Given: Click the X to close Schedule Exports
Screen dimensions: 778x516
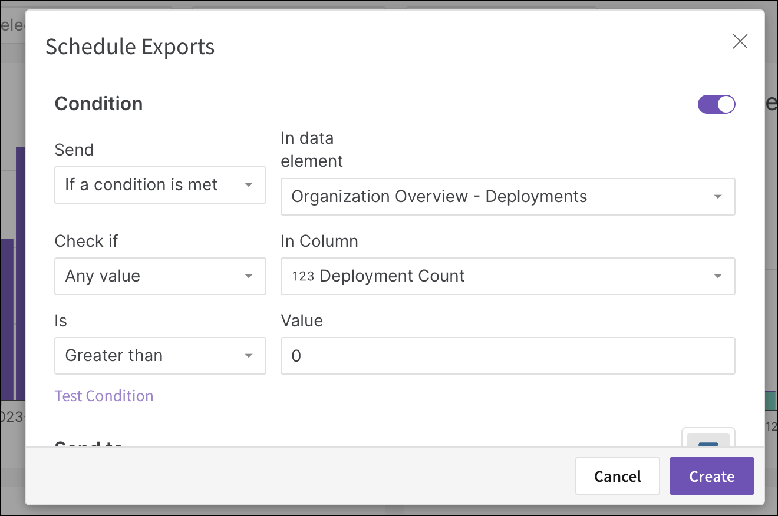Looking at the screenshot, I should click(740, 41).
